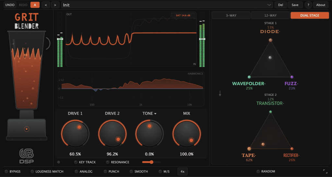Select the Diode node in Stage 1 triangle

tap(270, 40)
